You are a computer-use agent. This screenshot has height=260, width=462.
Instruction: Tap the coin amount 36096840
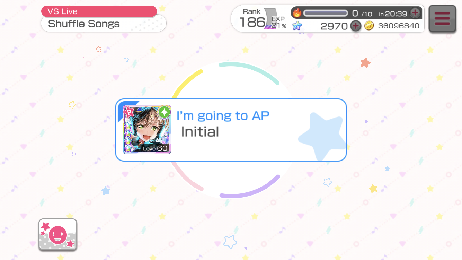pos(399,26)
